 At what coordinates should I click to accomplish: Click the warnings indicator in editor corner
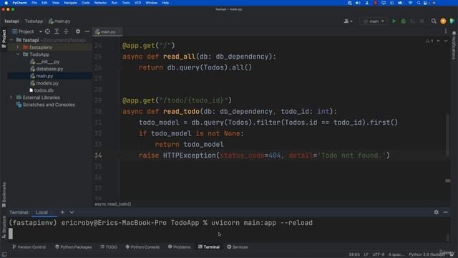(429, 41)
